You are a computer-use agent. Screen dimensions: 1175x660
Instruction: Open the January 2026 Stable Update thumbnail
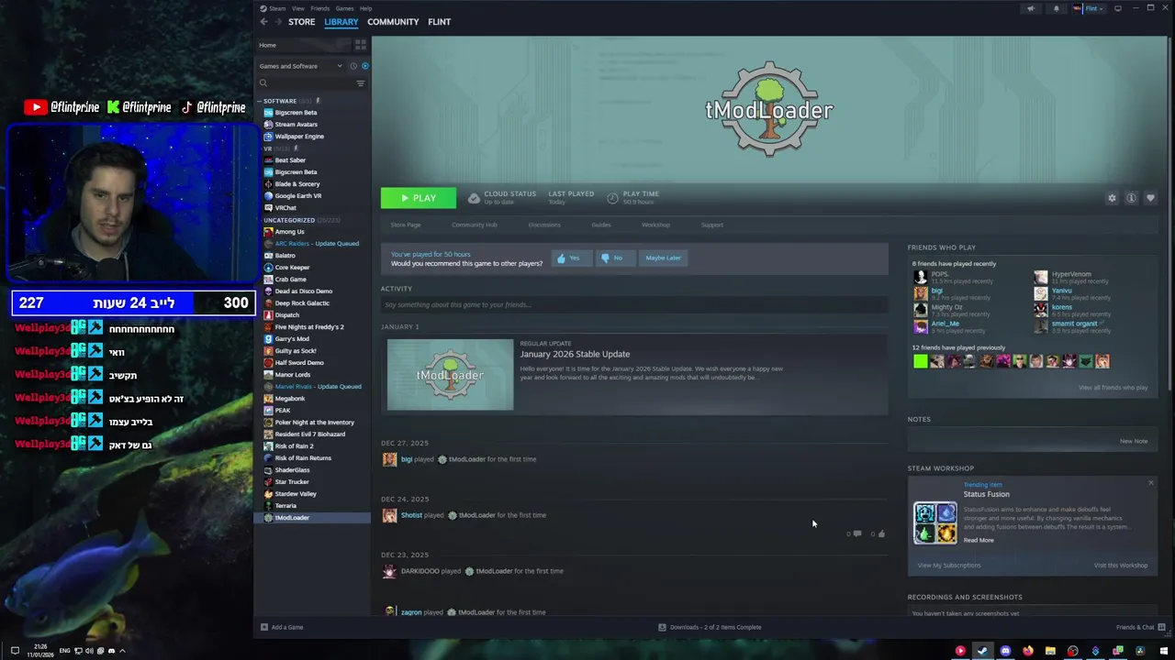(x=450, y=375)
